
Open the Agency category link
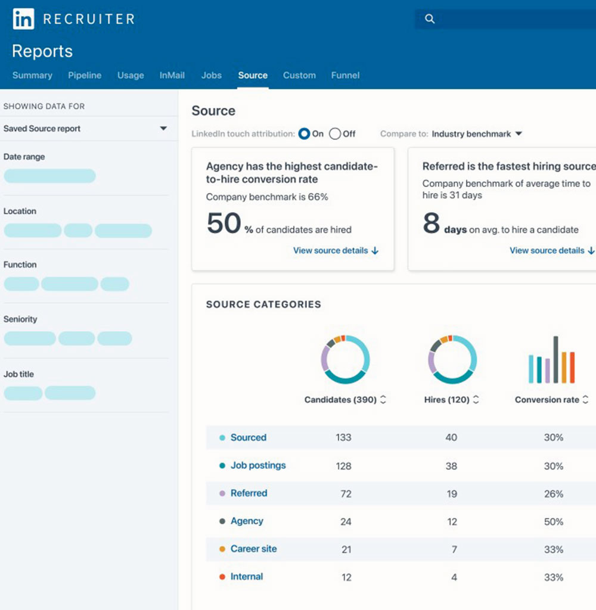pos(247,521)
